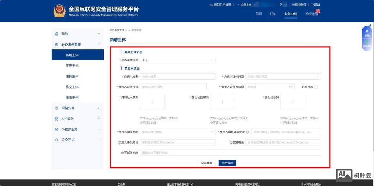Click the notification badge on 系统通知
The width and height of the screenshot is (374, 186).
click(x=317, y=11)
